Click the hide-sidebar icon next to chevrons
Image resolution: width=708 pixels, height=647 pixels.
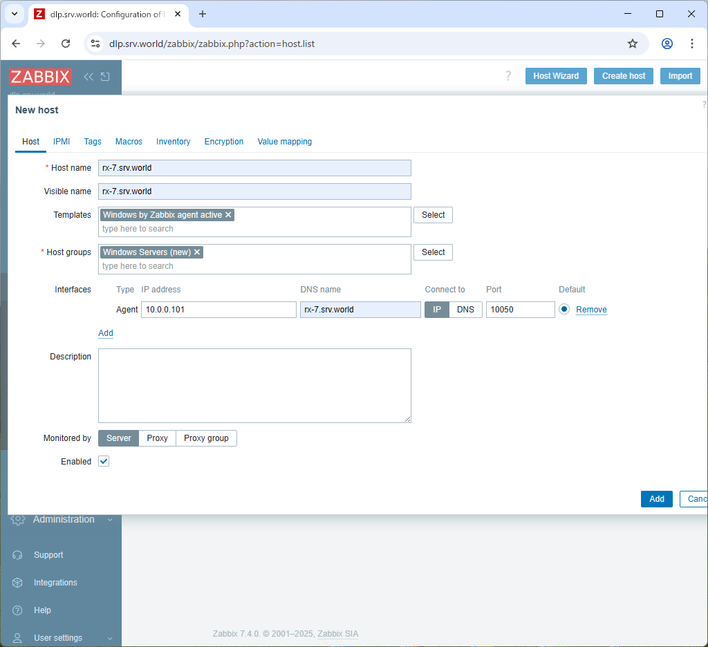105,76
